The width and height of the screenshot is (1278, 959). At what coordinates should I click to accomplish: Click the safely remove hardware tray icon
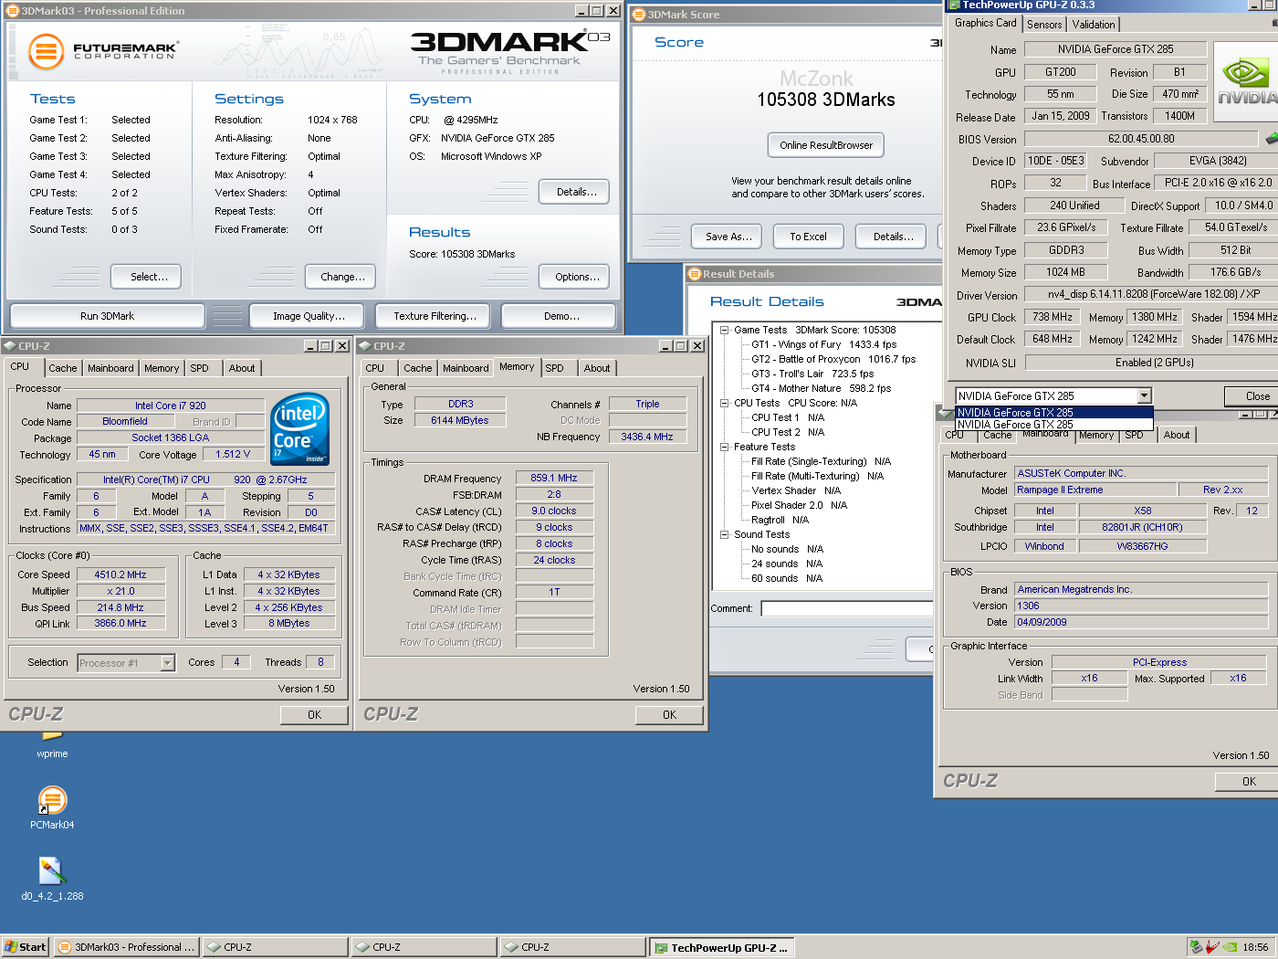[x=1196, y=947]
